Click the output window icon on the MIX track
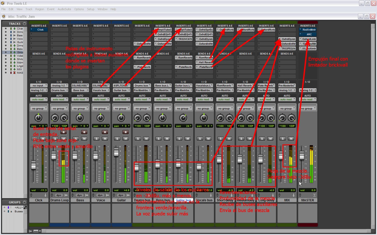Image resolution: width=377 pixels, height=235 pixels. coord(293,195)
